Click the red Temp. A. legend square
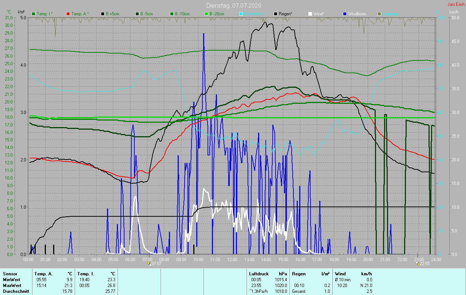466x295 pixels. coord(68,14)
